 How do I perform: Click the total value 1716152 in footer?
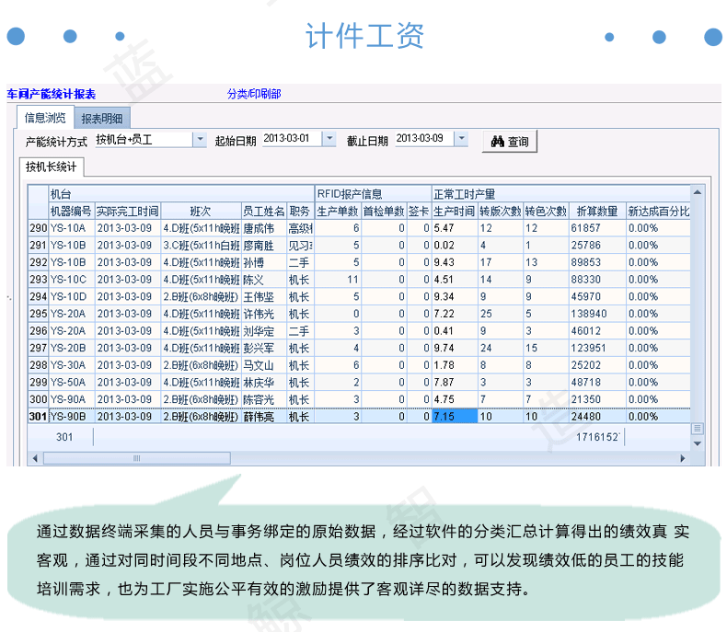point(597,437)
